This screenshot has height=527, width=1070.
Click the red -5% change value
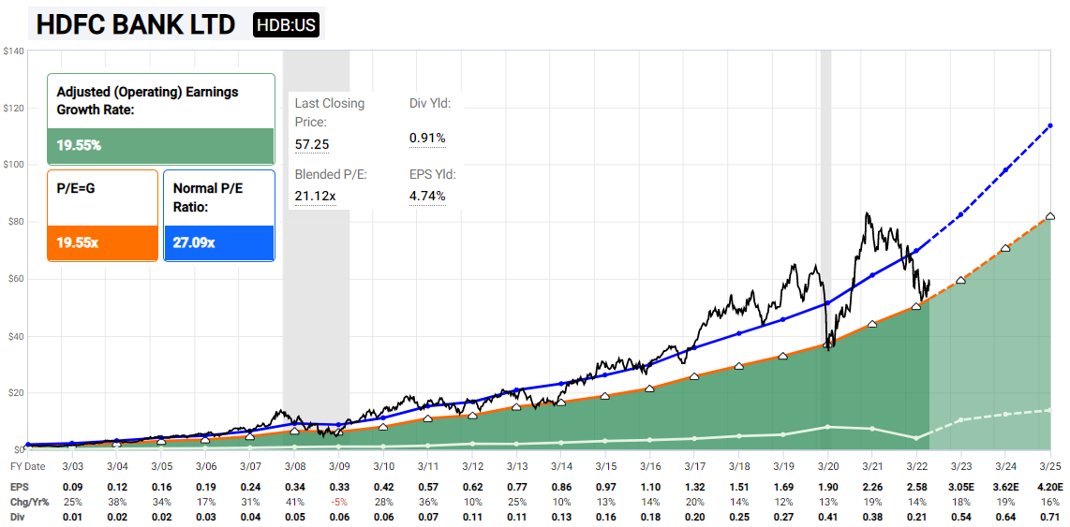click(339, 502)
